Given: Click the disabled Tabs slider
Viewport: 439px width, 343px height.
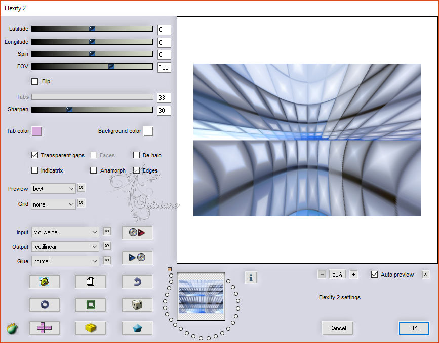Looking at the screenshot, I should pos(92,97).
